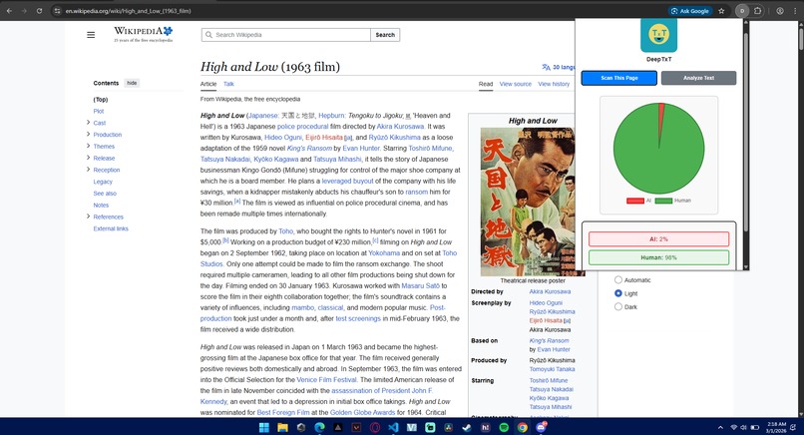The height and width of the screenshot is (435, 804).
Task: Click the Human: 98% result bar
Action: 658,257
